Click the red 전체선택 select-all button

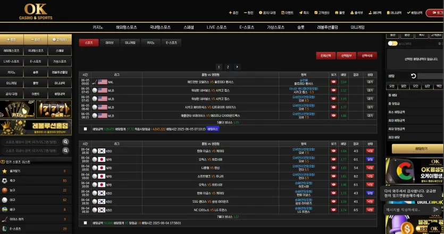click(326, 56)
